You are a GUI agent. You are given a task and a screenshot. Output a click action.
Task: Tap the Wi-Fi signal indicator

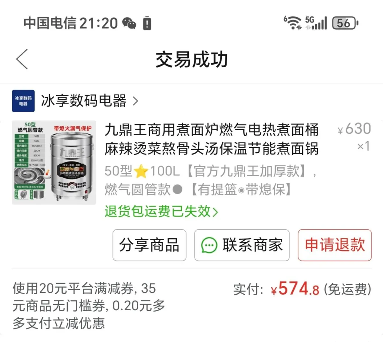(293, 23)
